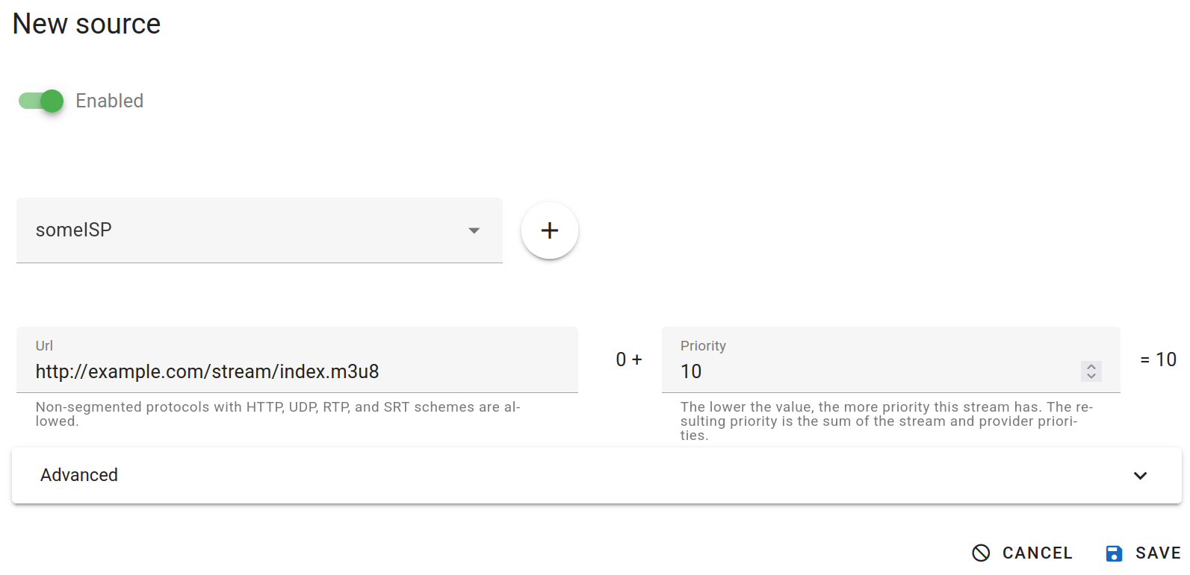Open the someISP provider dropdown
1190x575 pixels.
(x=247, y=230)
